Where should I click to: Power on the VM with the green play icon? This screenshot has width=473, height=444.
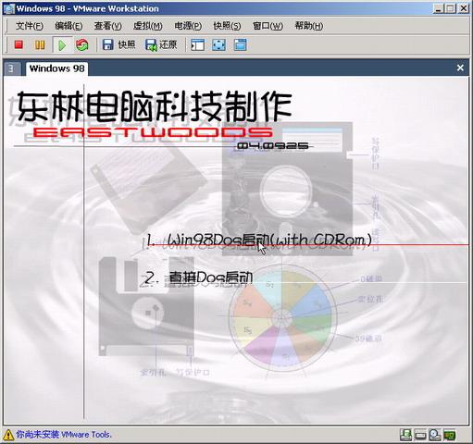pyautogui.click(x=62, y=45)
